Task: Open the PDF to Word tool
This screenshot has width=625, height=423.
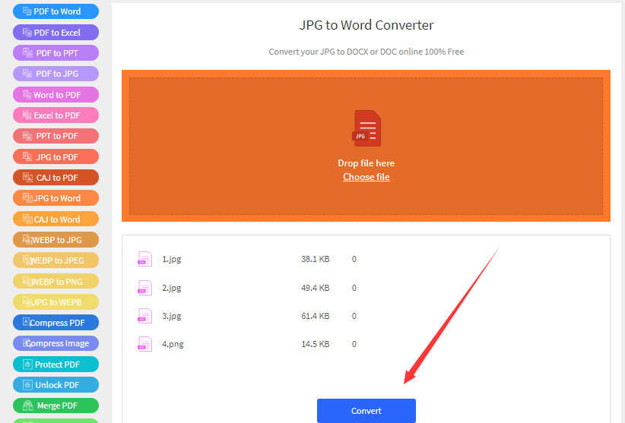Action: click(x=56, y=11)
